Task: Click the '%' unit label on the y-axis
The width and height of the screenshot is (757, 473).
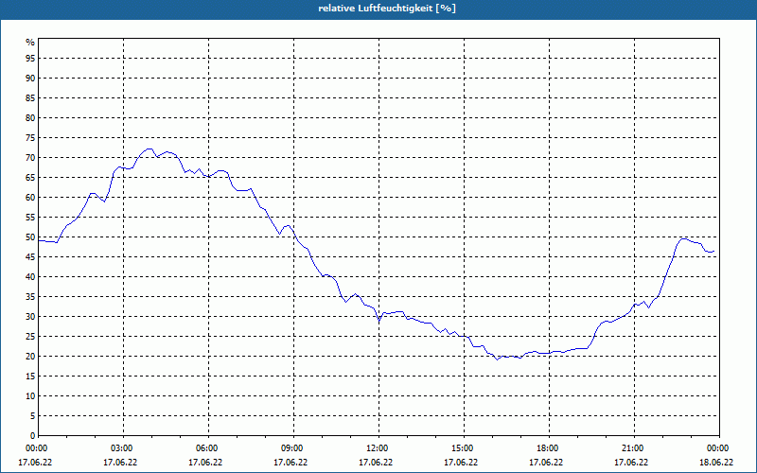Action: pyautogui.click(x=30, y=43)
